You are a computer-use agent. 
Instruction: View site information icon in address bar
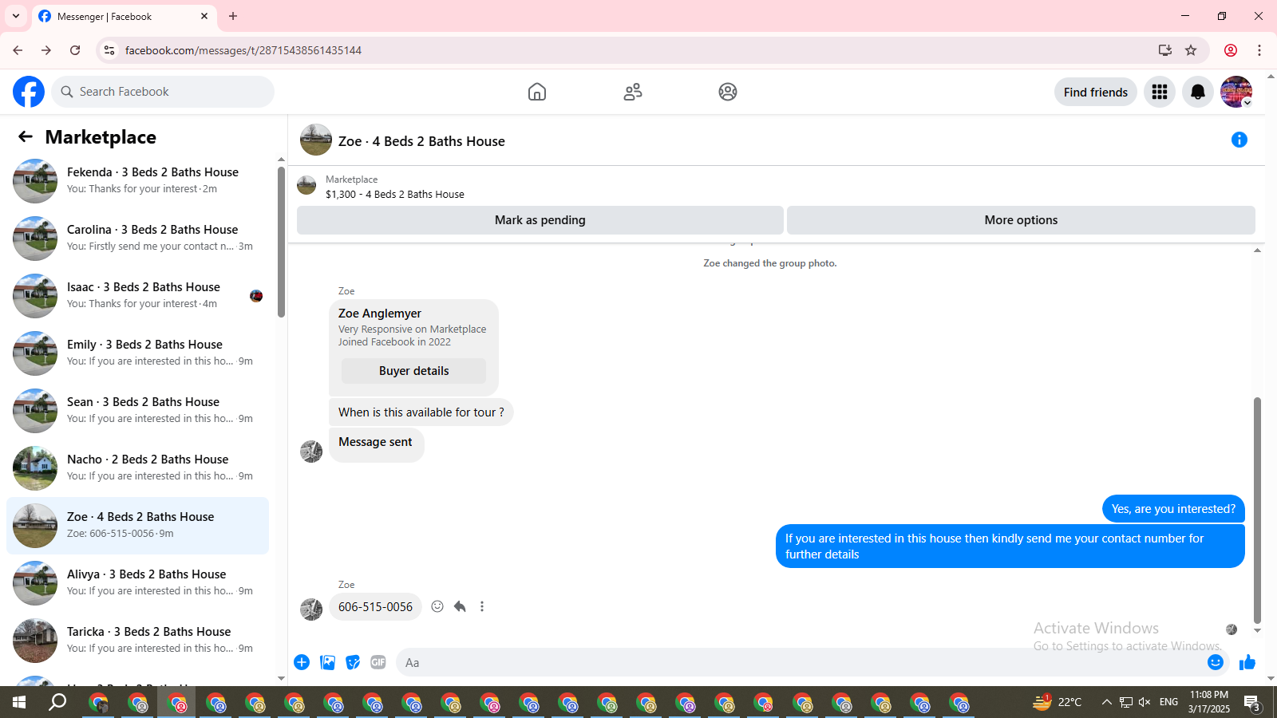109,50
